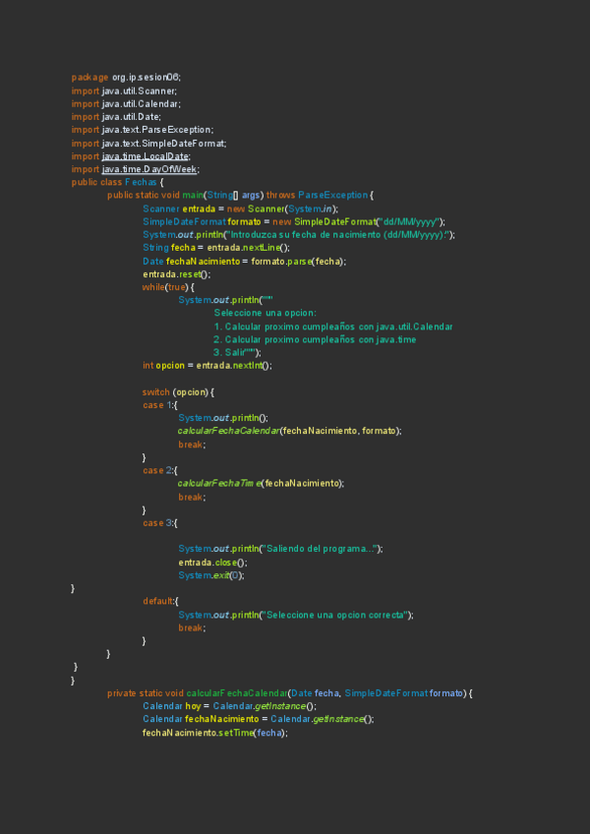This screenshot has width=590, height=834.
Task: Click the main method signature line
Action: tap(240, 196)
